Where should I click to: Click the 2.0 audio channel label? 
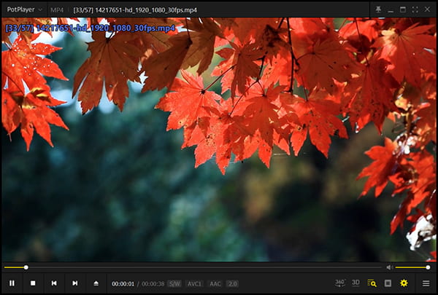(x=232, y=284)
